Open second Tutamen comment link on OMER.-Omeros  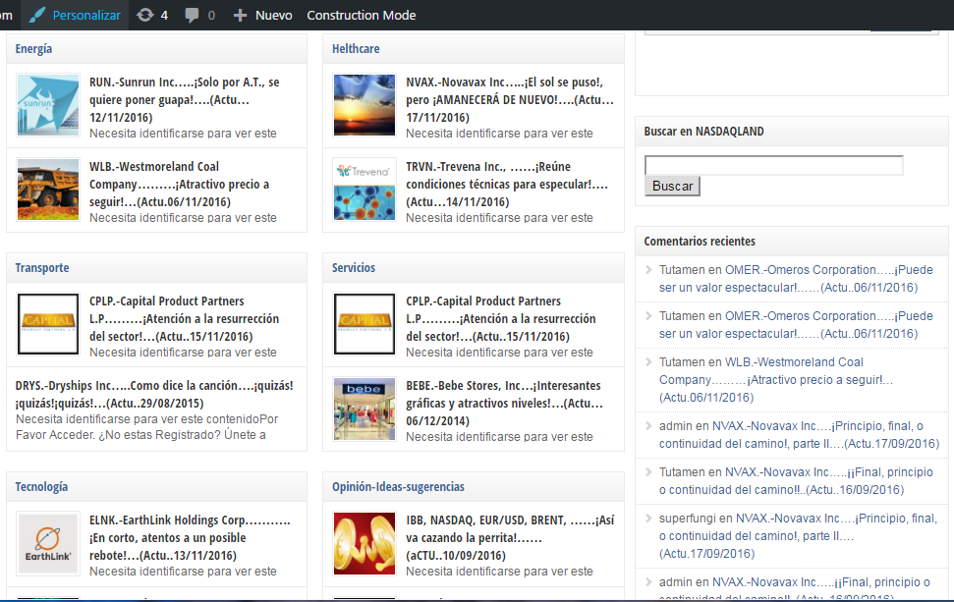pyautogui.click(x=796, y=325)
